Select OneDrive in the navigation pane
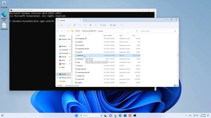Viewport: 211px width, 118px height. [65, 39]
